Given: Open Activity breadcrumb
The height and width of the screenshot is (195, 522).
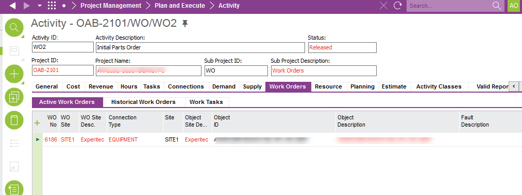Looking at the screenshot, I should coord(229,6).
